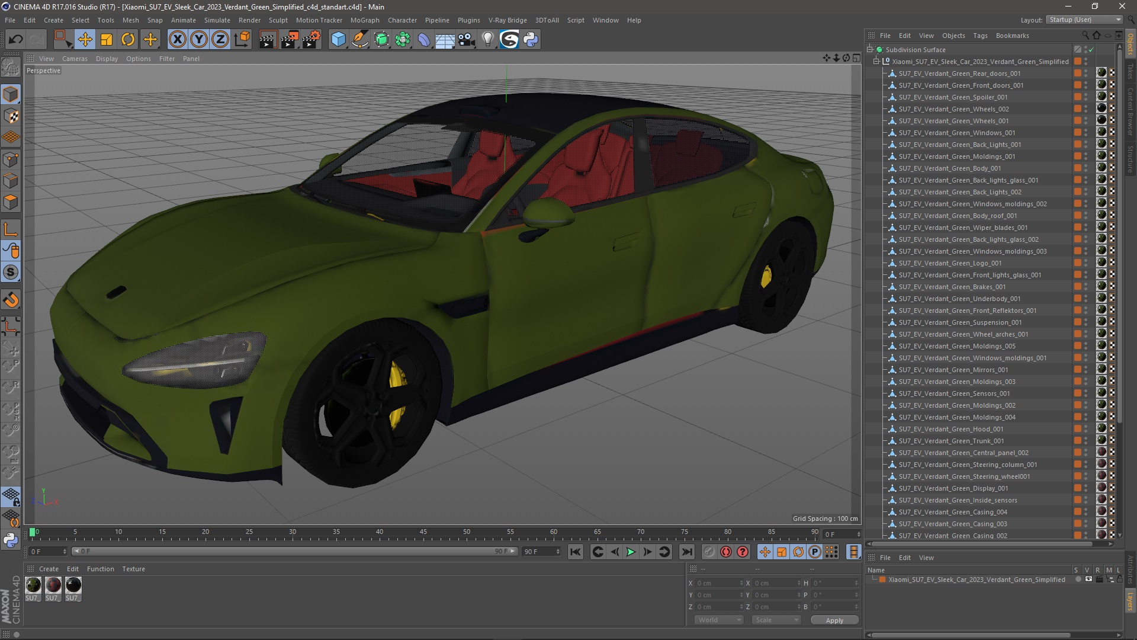Click the Undo arrow icon
The width and height of the screenshot is (1137, 640).
click(16, 40)
